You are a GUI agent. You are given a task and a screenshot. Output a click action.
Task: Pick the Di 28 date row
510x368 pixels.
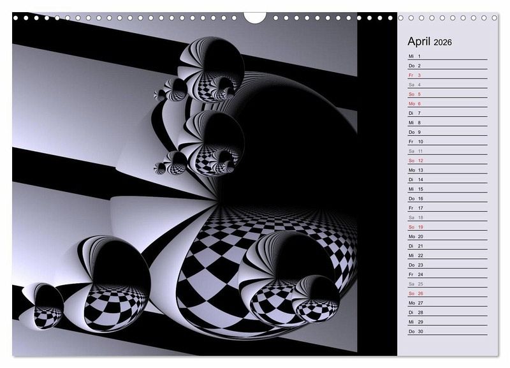[447, 313]
